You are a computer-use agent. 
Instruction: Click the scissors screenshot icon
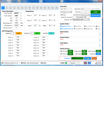coord(89,63)
